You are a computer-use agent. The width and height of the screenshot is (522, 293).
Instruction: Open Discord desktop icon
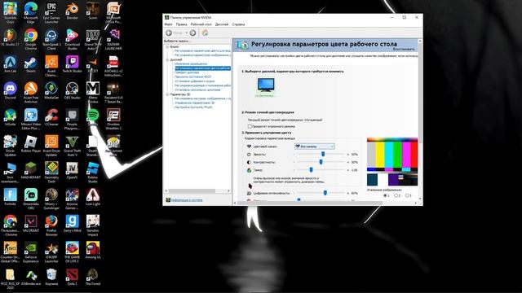[10, 90]
